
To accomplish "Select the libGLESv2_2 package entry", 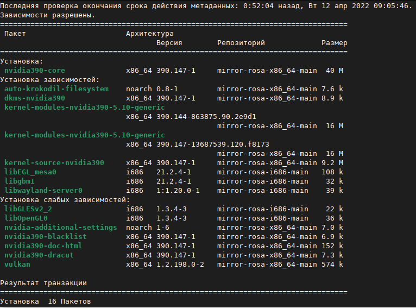I will tap(28, 209).
